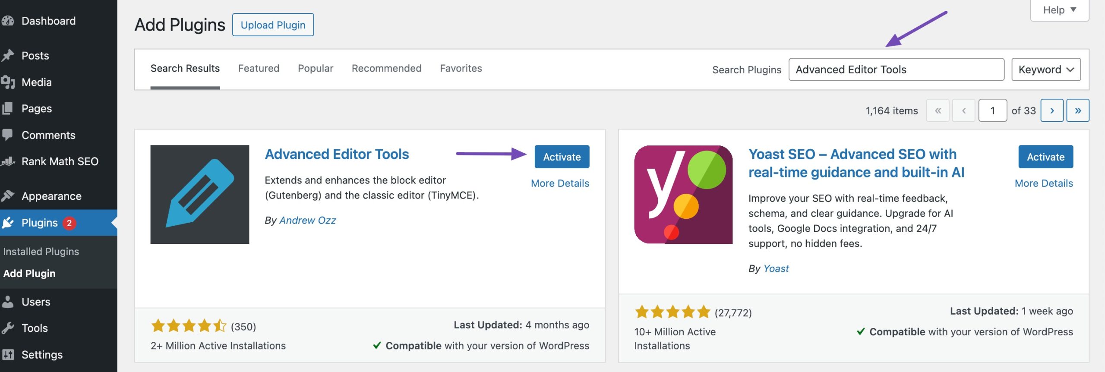This screenshot has width=1105, height=372.
Task: Open the Keyword search type dropdown
Action: (1046, 69)
